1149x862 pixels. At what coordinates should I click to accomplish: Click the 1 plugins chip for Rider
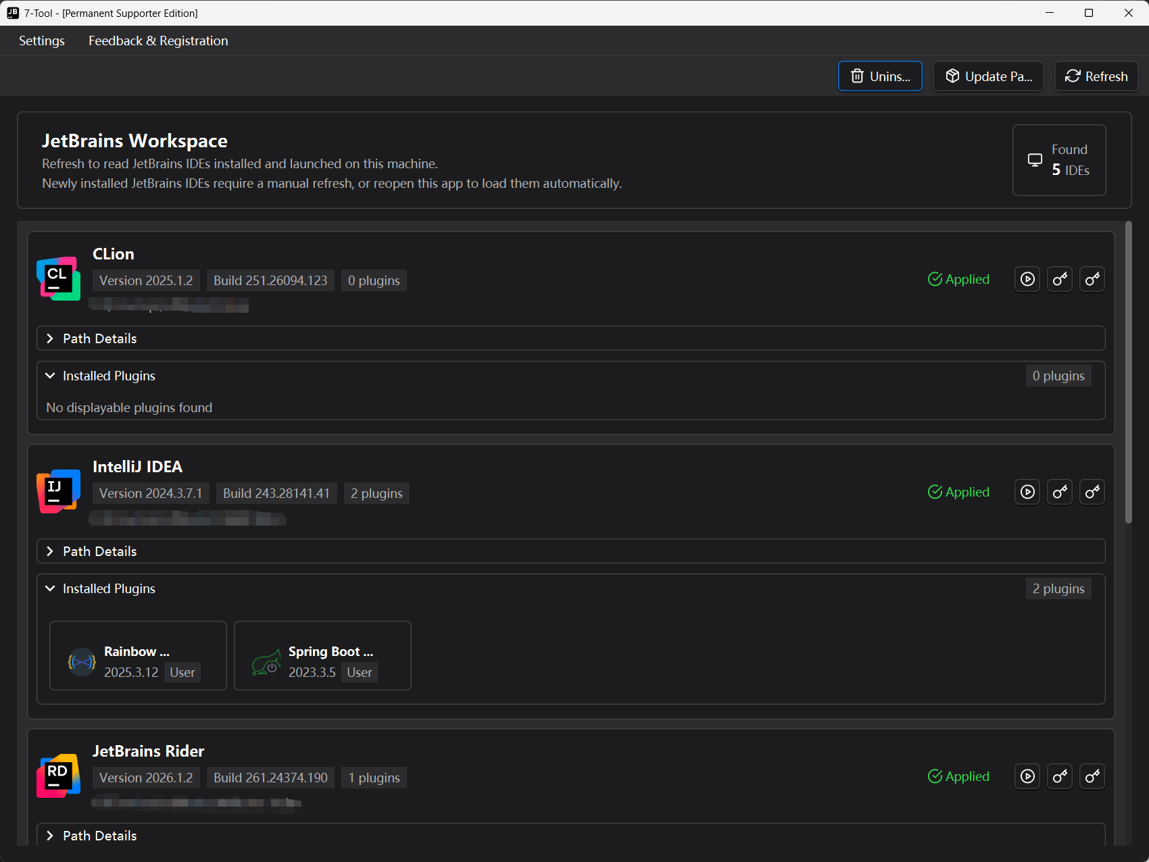[374, 778]
